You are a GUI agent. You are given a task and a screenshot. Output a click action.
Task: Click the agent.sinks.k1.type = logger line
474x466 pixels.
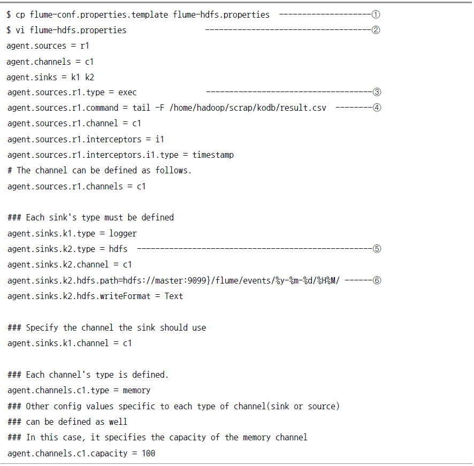72,234
